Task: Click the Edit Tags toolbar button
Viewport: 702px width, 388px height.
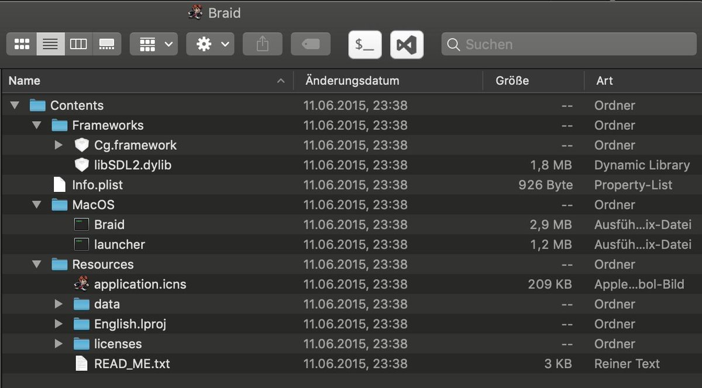Action: pyautogui.click(x=310, y=44)
